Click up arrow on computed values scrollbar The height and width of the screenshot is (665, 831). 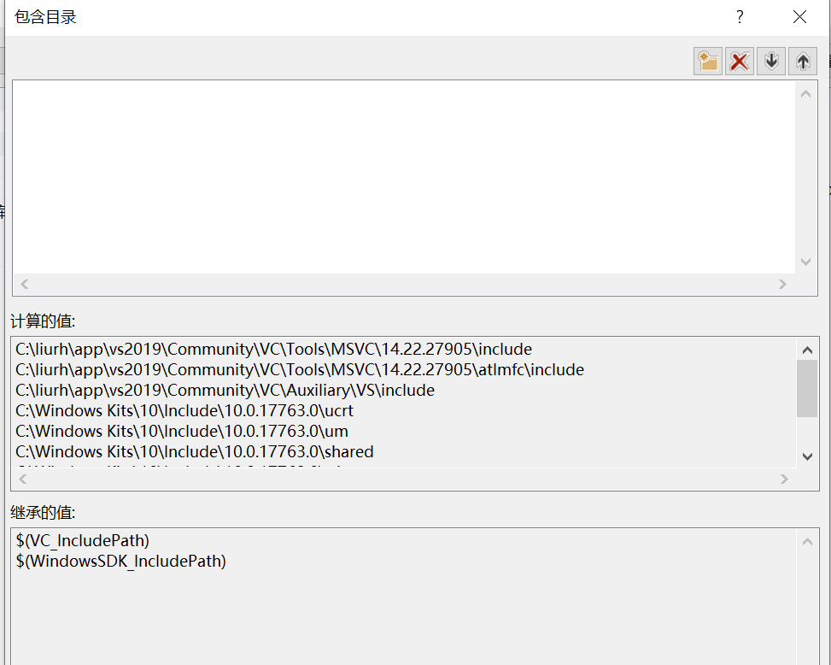(806, 349)
